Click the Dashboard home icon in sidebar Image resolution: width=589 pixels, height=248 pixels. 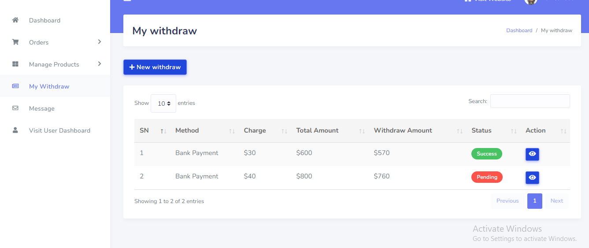(x=15, y=20)
